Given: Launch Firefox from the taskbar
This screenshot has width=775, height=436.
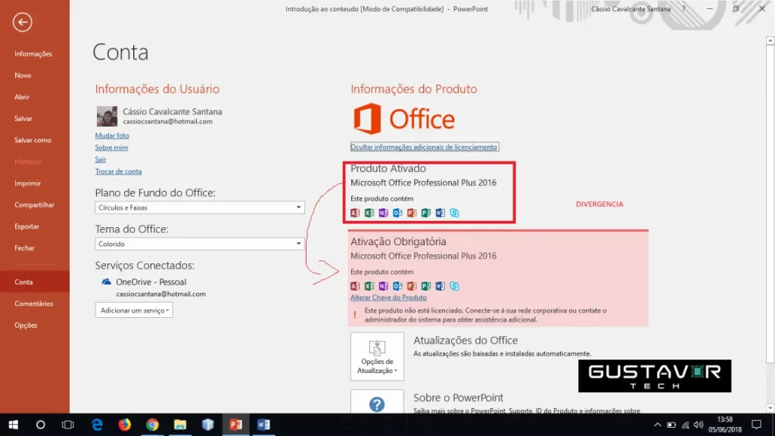Looking at the screenshot, I should 125,425.
